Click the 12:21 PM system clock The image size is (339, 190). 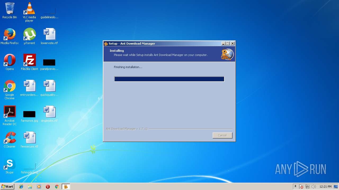point(325,187)
